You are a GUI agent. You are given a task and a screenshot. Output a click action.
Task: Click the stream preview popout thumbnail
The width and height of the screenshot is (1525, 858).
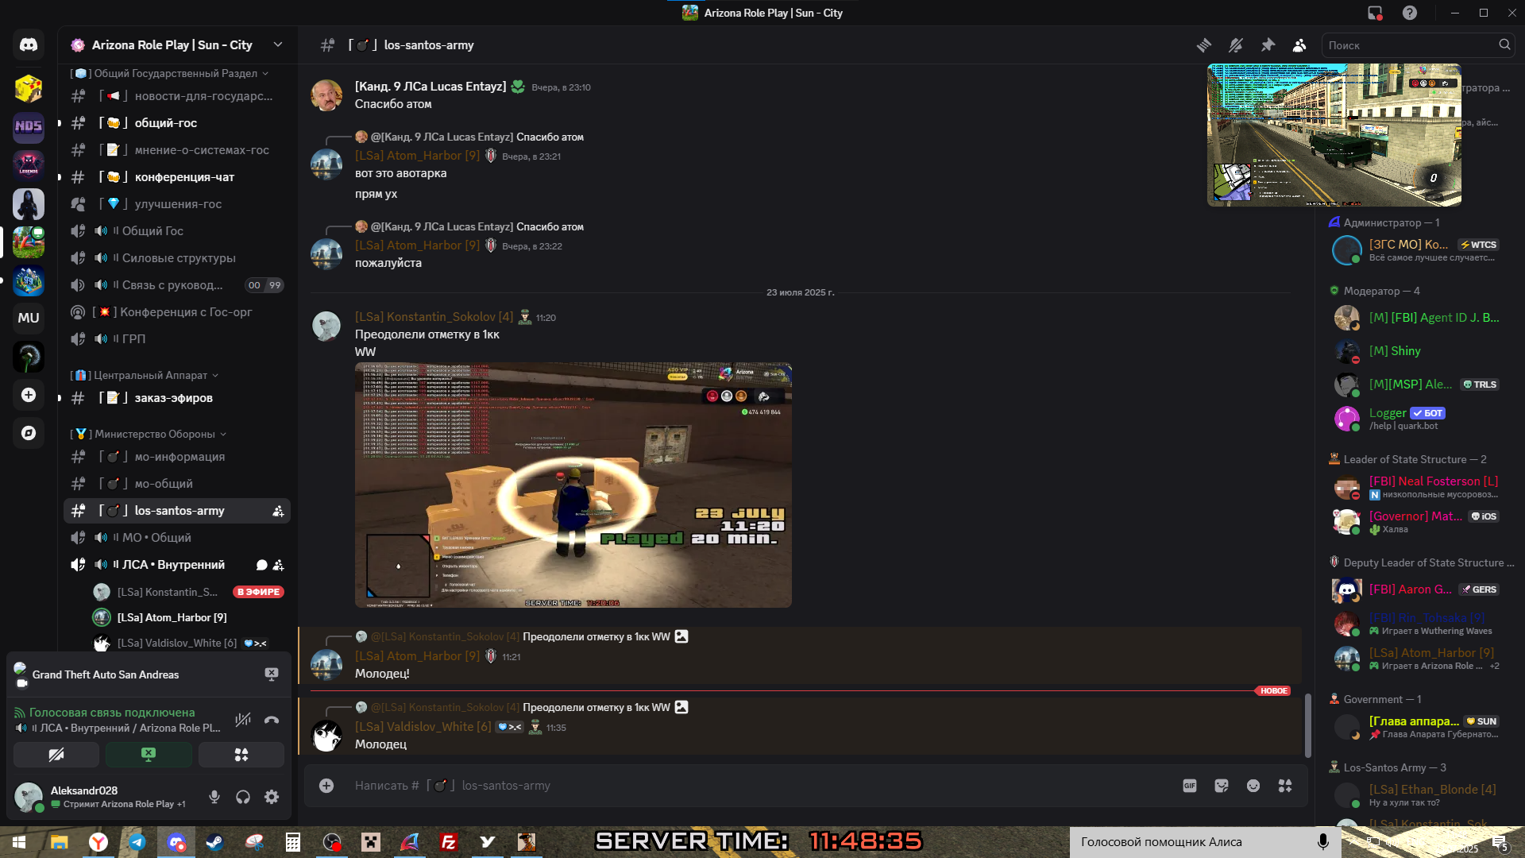[x=1334, y=135]
